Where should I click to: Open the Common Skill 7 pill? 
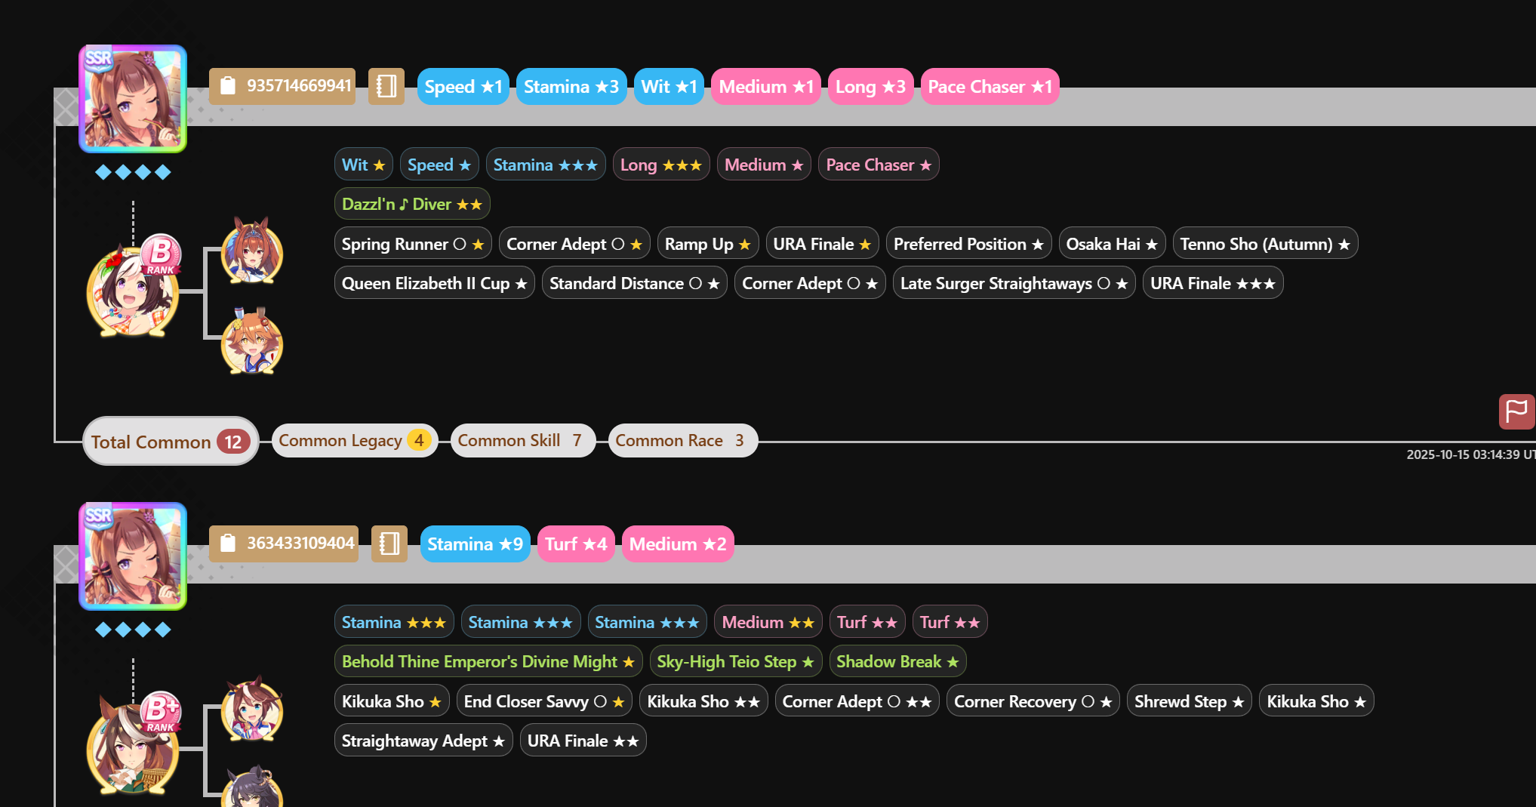coord(523,440)
